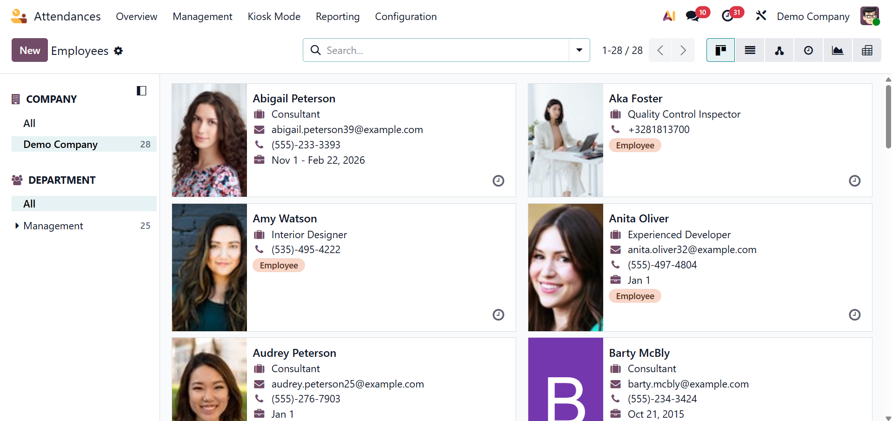Click the New button
The width and height of the screenshot is (892, 421).
pos(30,50)
